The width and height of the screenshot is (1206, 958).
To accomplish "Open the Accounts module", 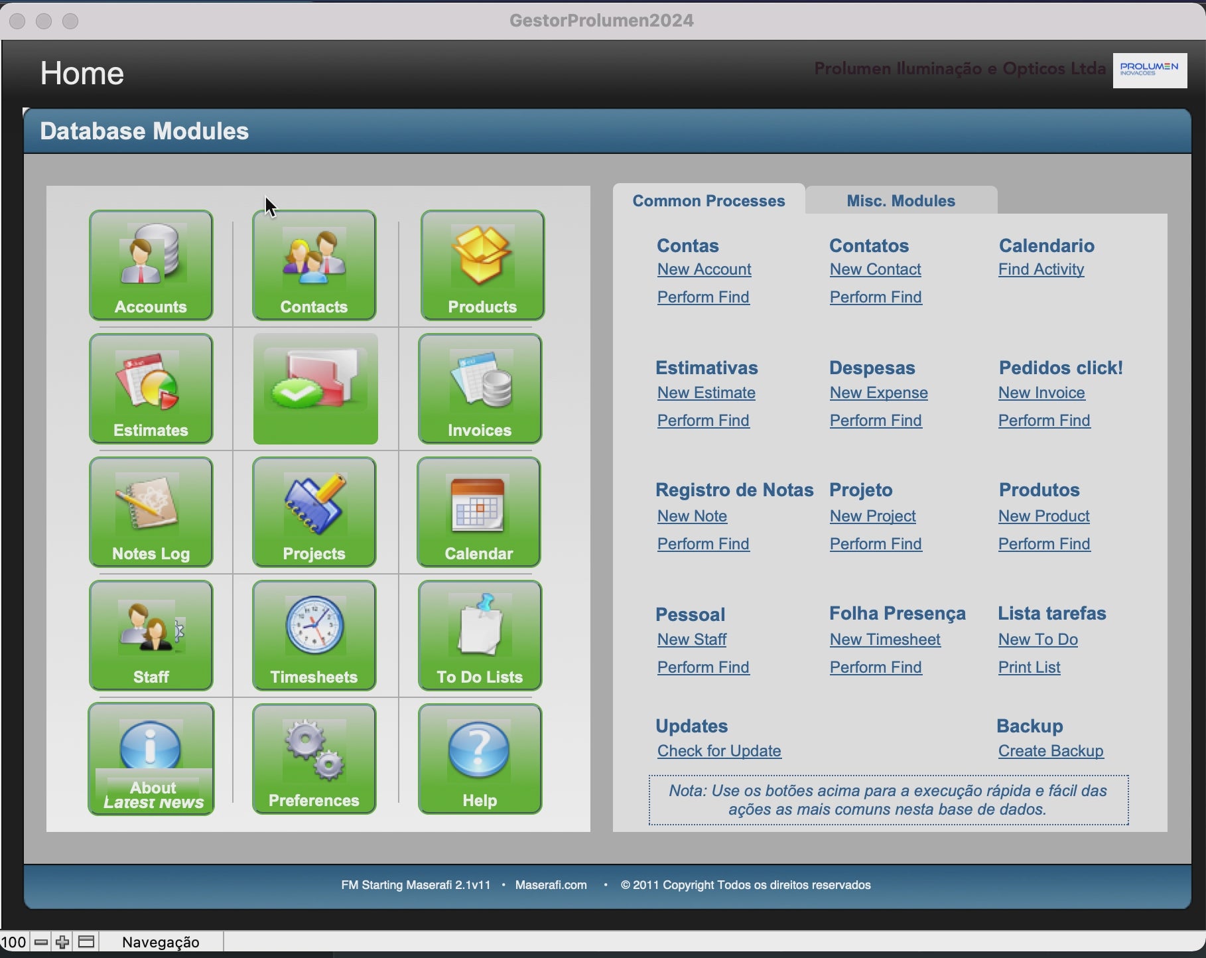I will (x=151, y=265).
